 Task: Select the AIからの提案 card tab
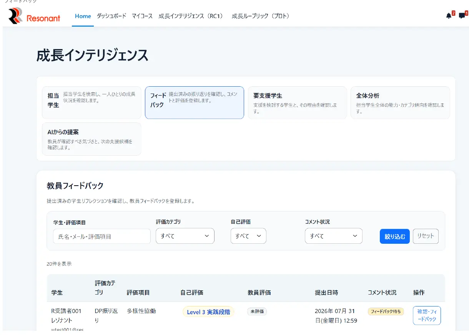click(x=91, y=139)
